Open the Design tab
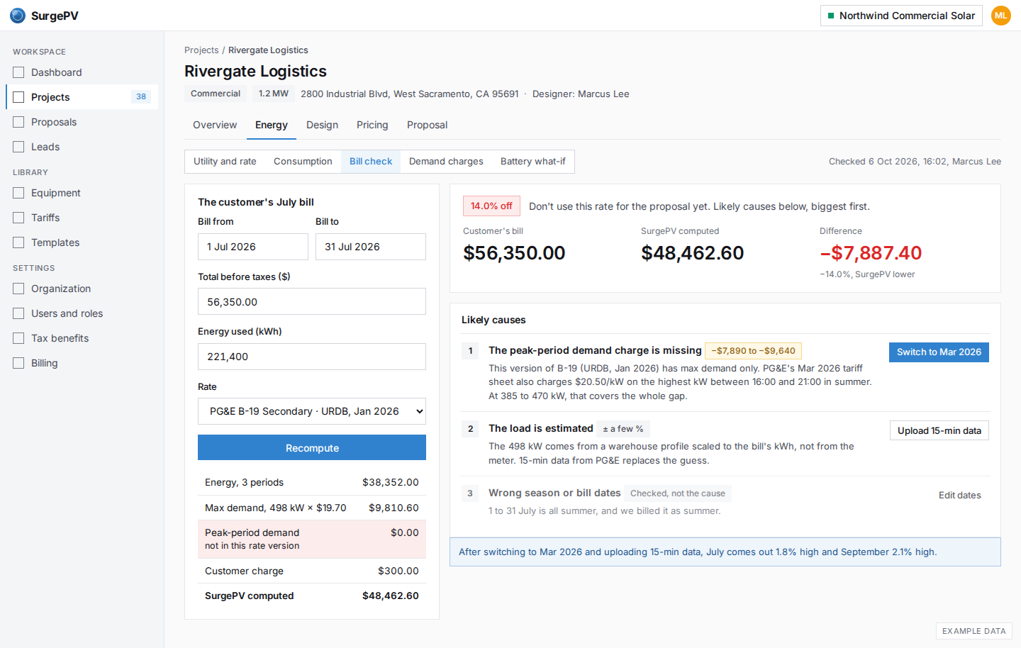 tap(322, 125)
